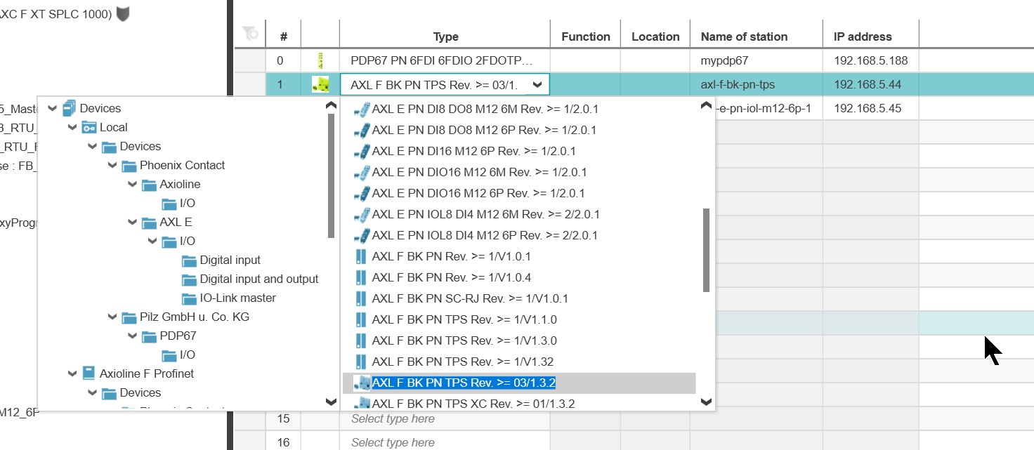Click the # column header
This screenshot has width=1034, height=450.
[284, 37]
